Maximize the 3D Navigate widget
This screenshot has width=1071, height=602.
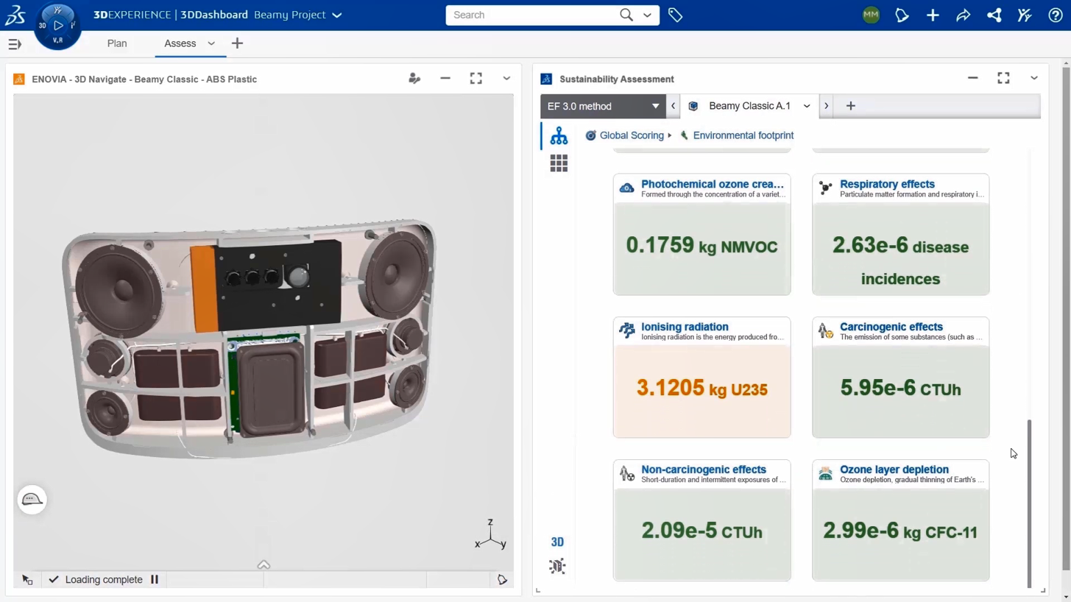(x=476, y=78)
